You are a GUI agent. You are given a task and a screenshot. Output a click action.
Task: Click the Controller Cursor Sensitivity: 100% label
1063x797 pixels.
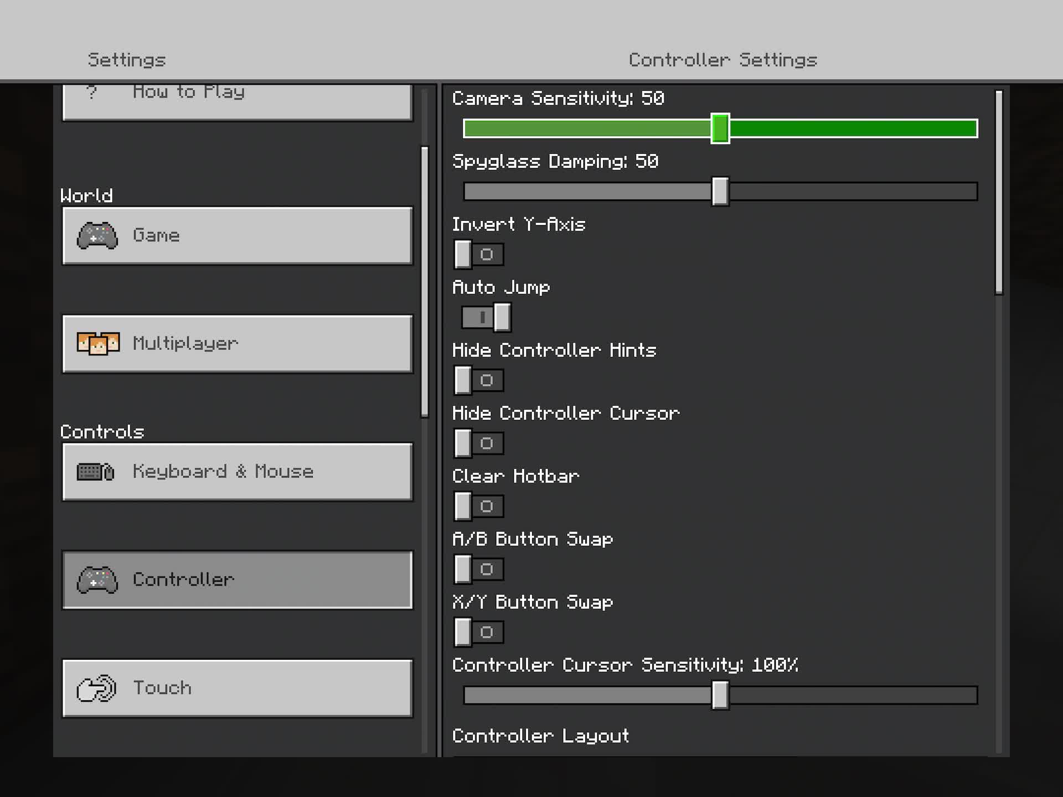625,665
